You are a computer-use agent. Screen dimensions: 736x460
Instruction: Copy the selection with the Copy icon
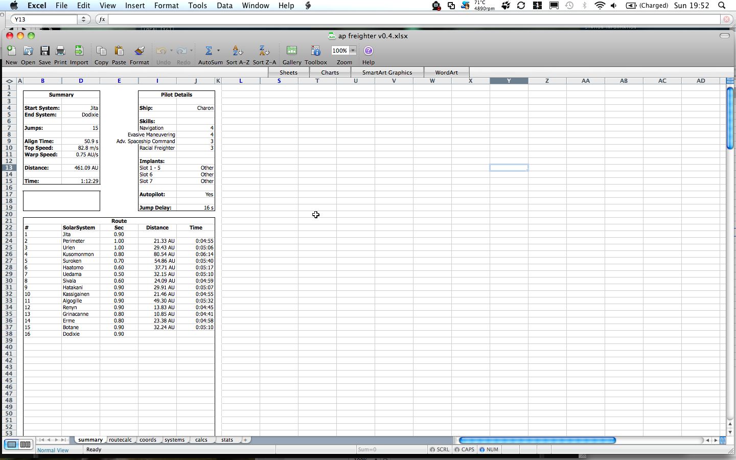(101, 51)
